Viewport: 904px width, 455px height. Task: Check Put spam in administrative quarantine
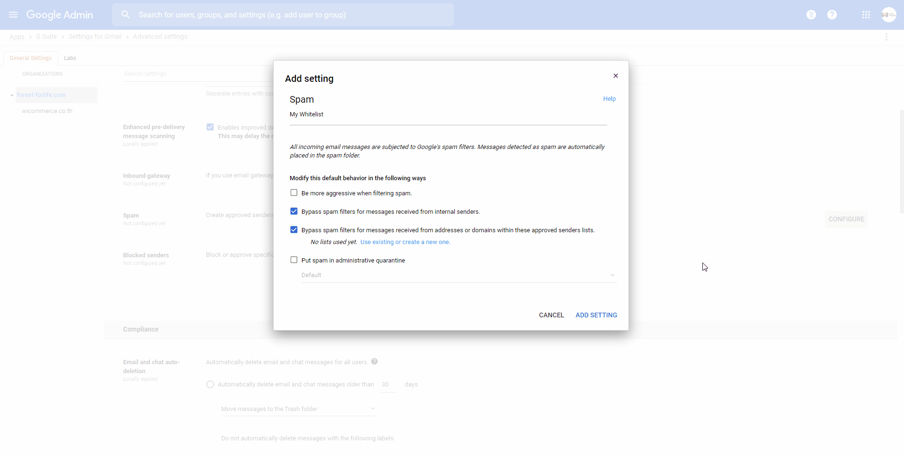pyautogui.click(x=294, y=260)
